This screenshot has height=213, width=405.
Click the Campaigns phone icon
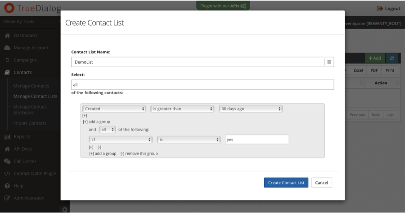pyautogui.click(x=7, y=60)
